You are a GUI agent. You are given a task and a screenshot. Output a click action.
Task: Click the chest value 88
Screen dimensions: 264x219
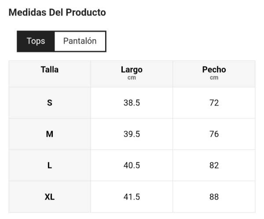(214, 197)
